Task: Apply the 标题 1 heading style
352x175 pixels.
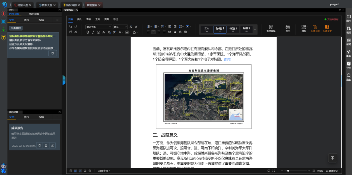Action: coord(220,29)
